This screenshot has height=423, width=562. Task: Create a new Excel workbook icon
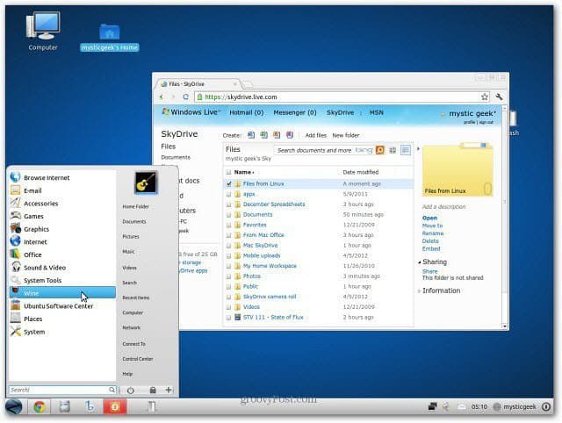click(263, 135)
